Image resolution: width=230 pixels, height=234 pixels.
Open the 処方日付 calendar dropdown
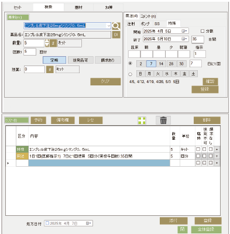[88, 223]
